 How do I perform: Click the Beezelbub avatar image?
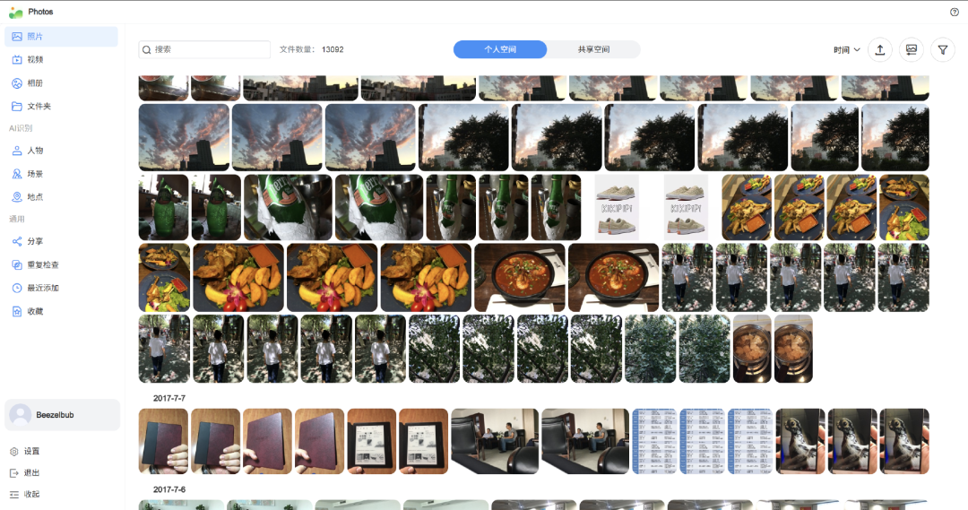[x=21, y=415]
